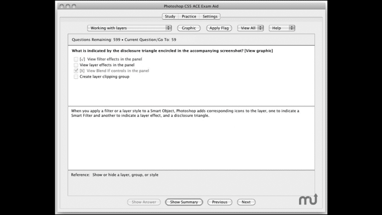Click the Apply Flag button
This screenshot has width=382, height=215.
coord(219,28)
